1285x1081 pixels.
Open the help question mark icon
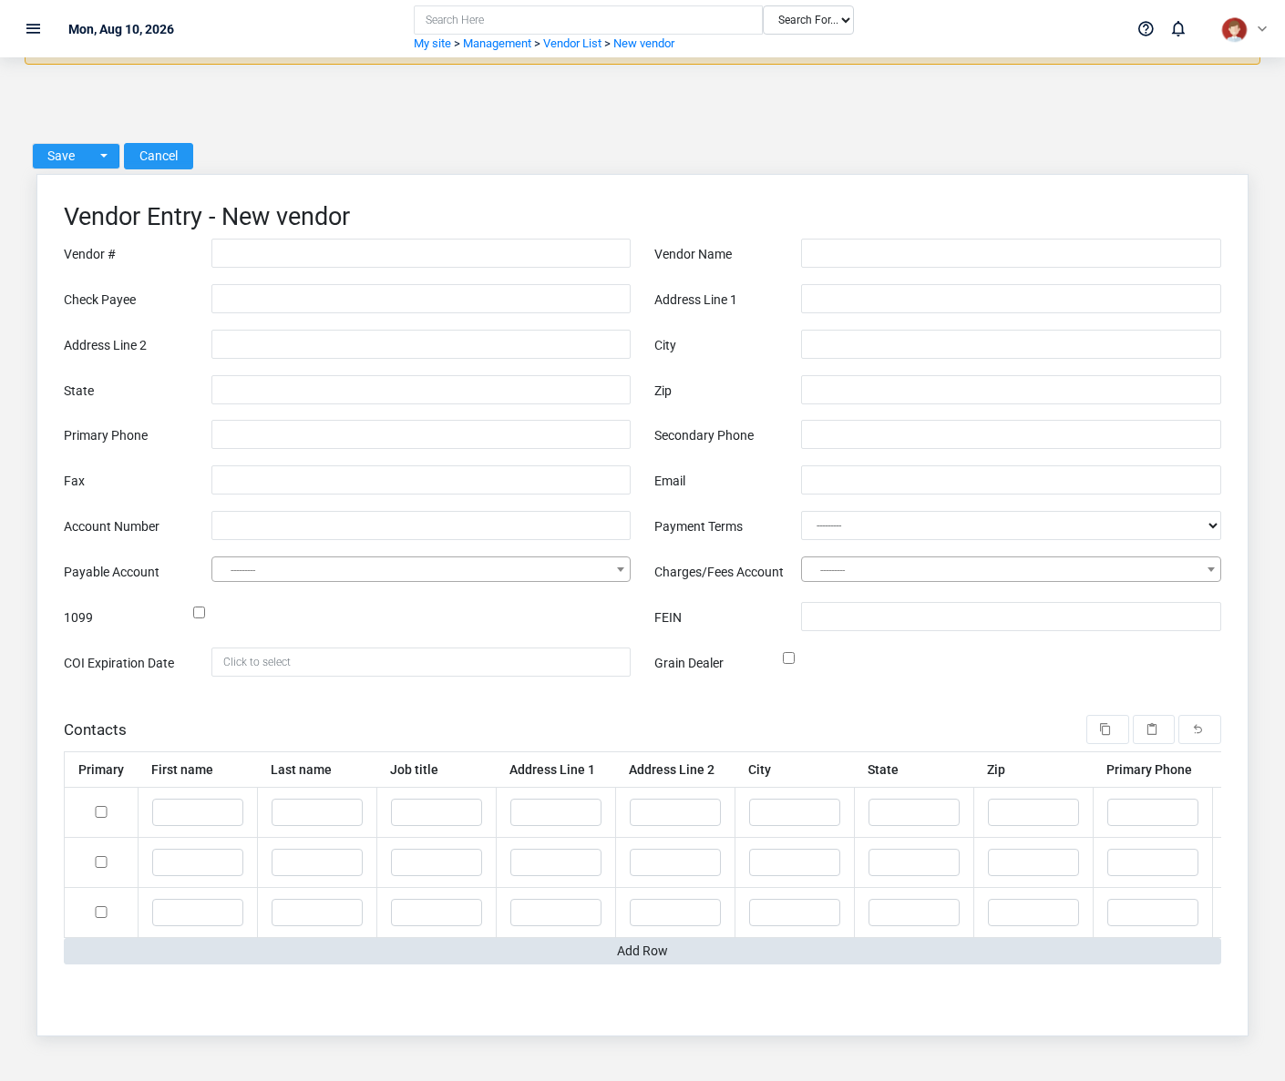[x=1146, y=29]
